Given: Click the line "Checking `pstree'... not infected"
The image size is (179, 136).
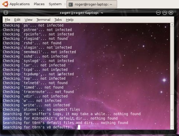Looking at the screenshot, I should [x=37, y=30].
